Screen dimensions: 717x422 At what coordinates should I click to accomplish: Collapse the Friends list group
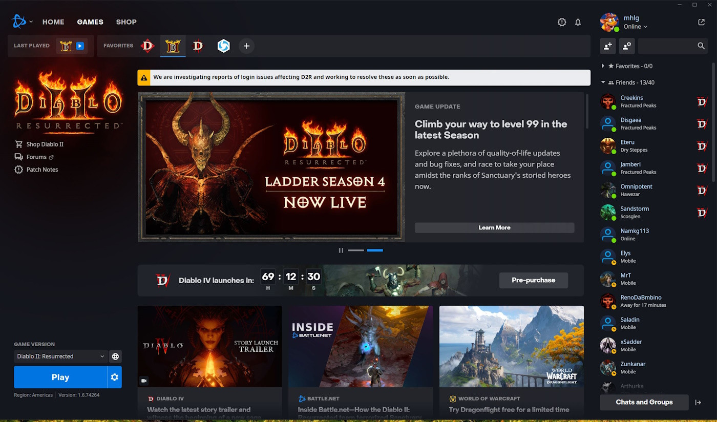click(x=603, y=82)
